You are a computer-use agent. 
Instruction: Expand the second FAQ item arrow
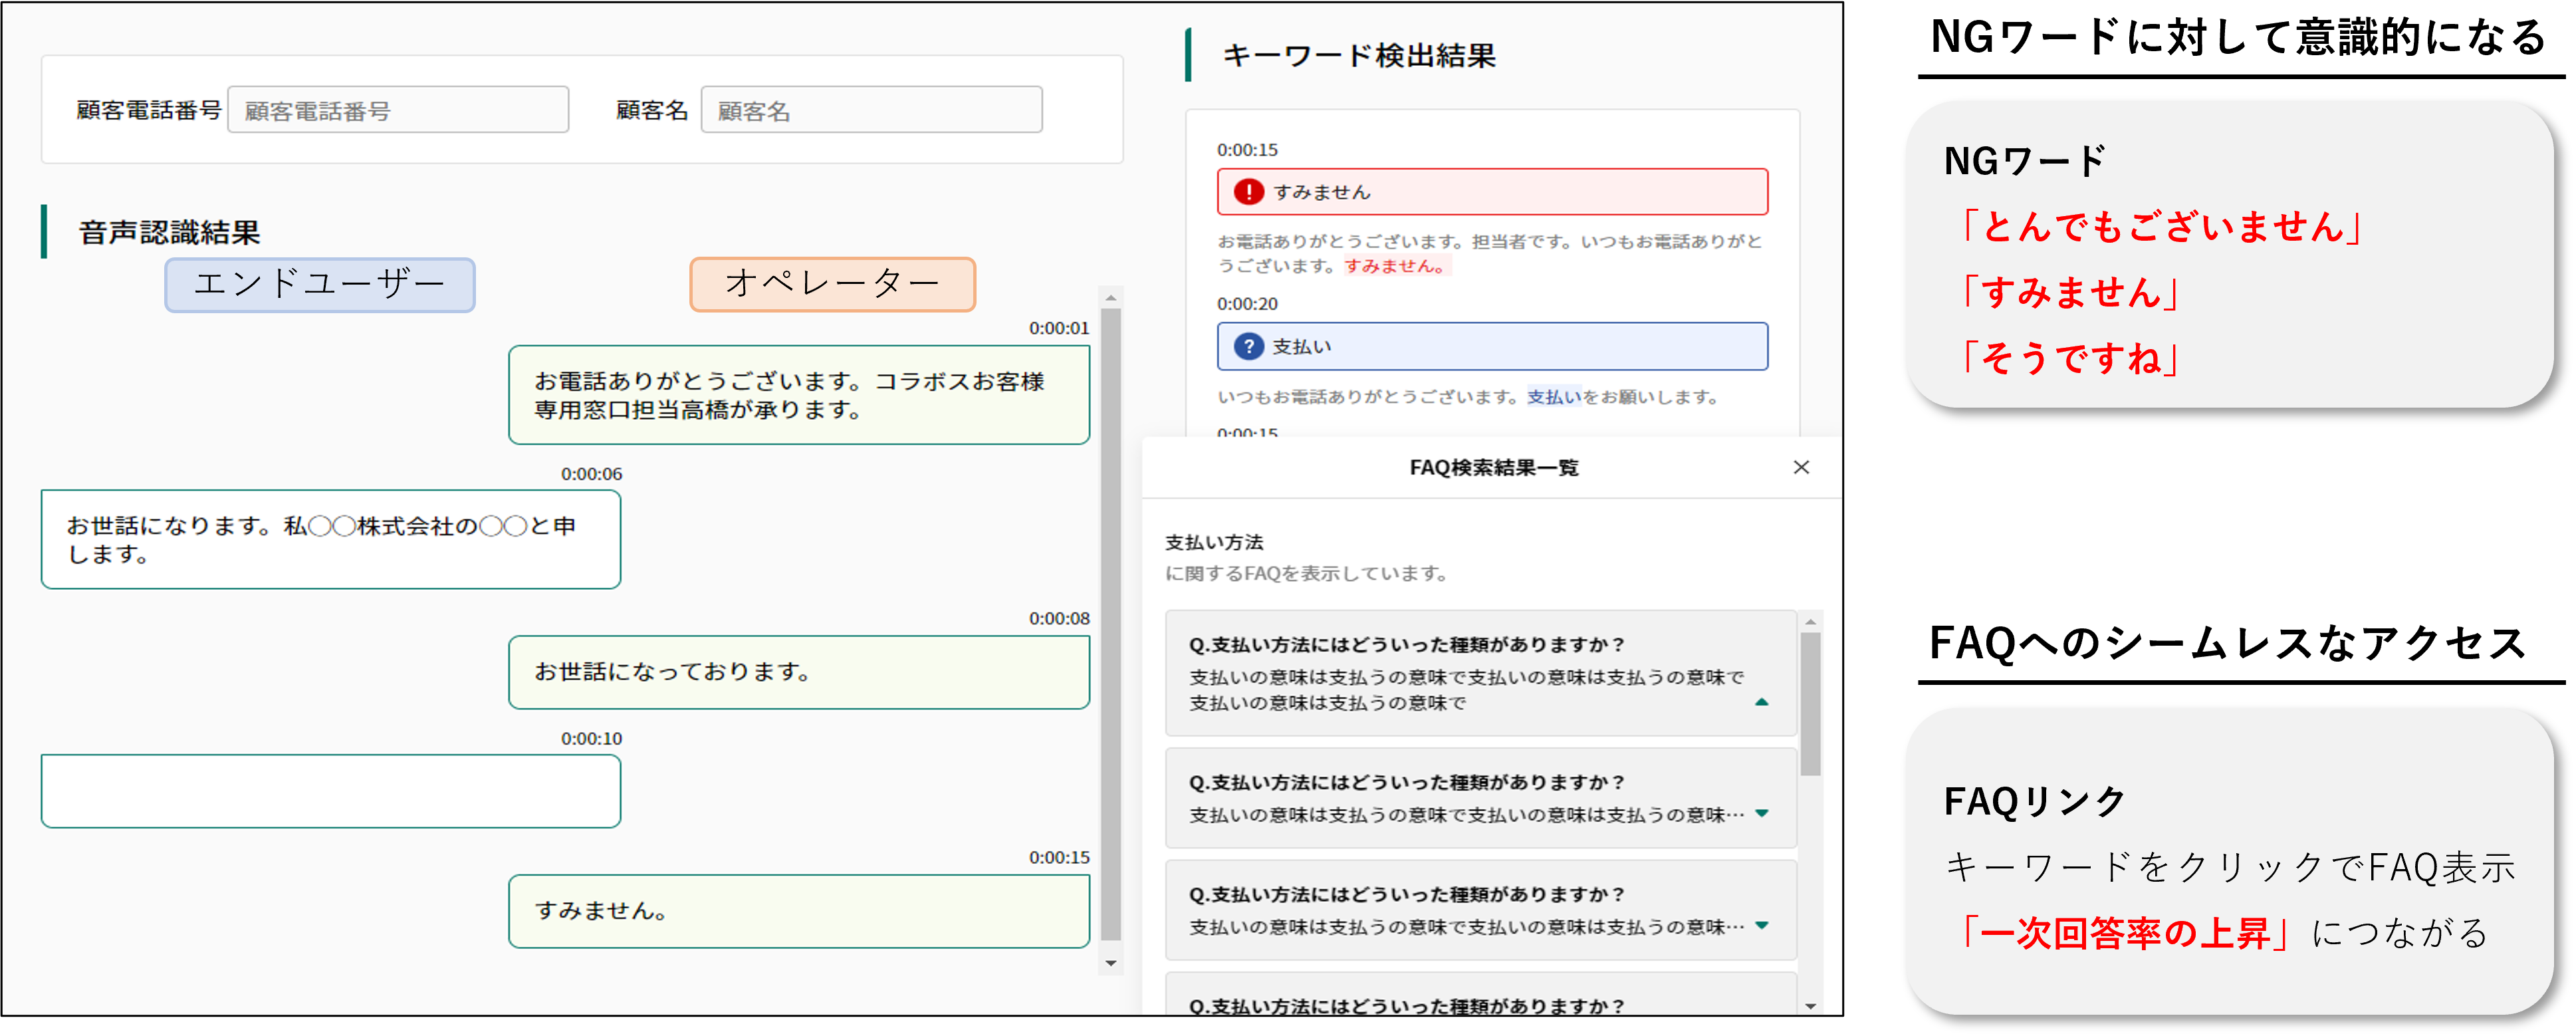(1762, 813)
